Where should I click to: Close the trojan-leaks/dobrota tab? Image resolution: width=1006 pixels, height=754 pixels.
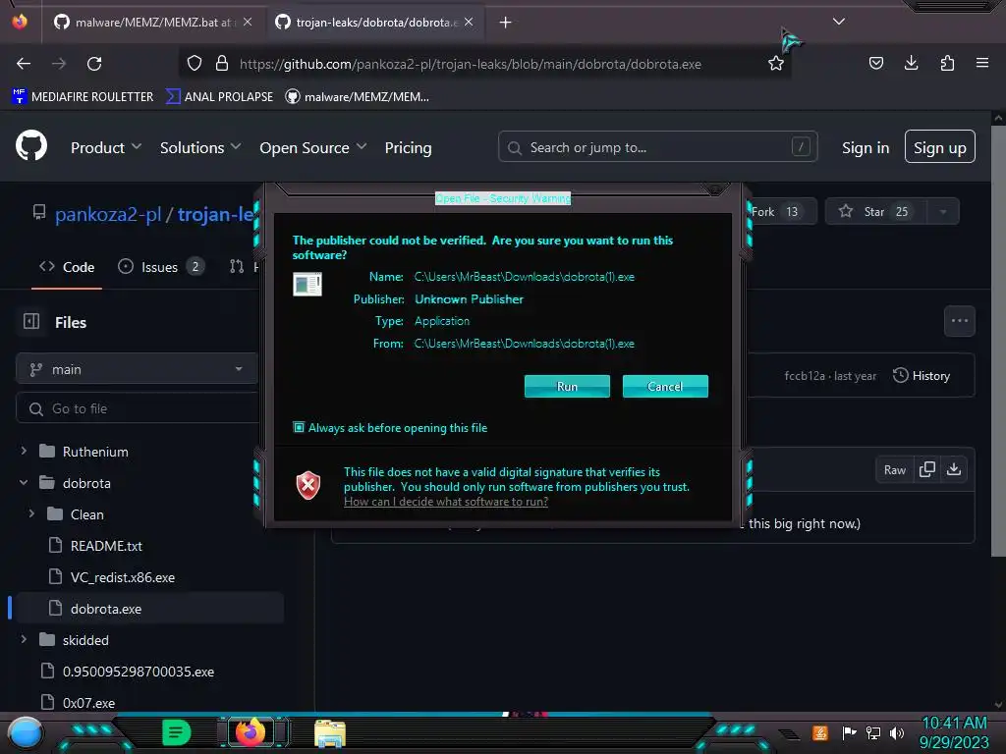tap(469, 23)
